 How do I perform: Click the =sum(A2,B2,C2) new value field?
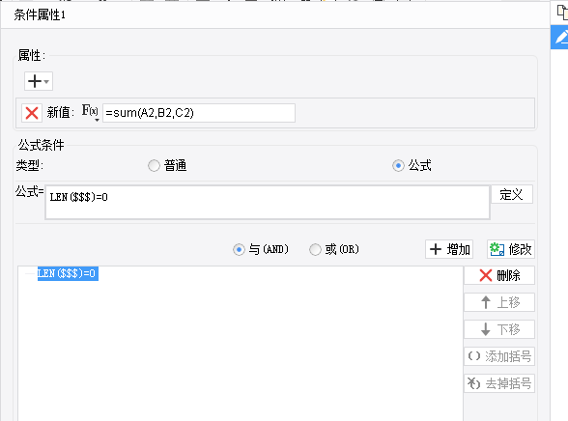click(x=199, y=113)
